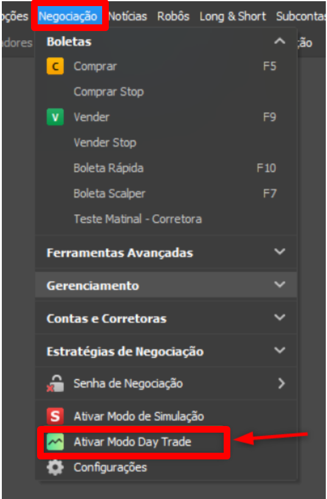Click the Configurações gear icon
Image resolution: width=327 pixels, height=499 pixels.
click(x=55, y=467)
